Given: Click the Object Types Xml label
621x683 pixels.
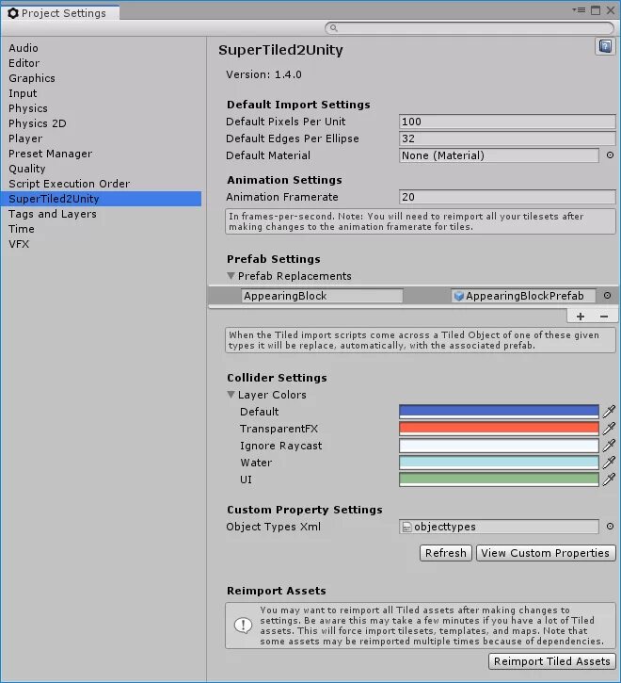Looking at the screenshot, I should tap(273, 527).
